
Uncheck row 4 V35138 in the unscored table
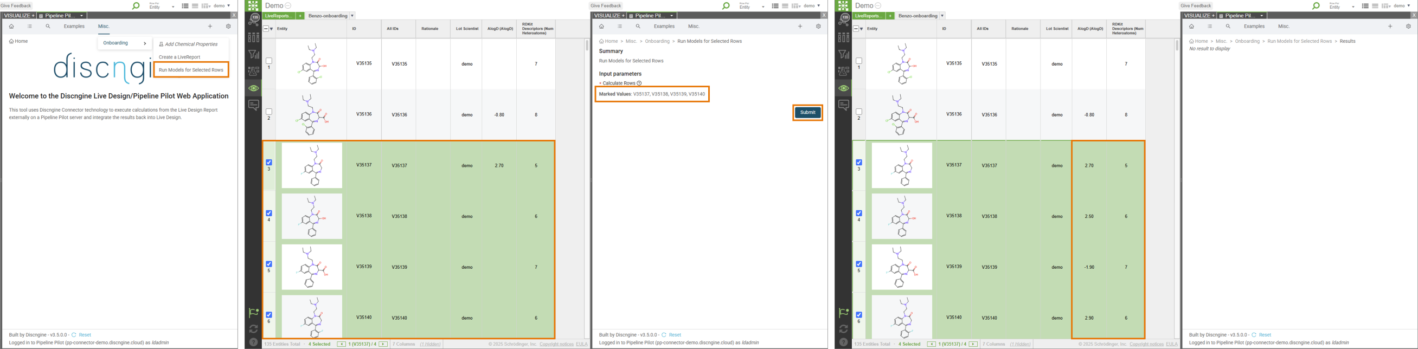point(269,213)
